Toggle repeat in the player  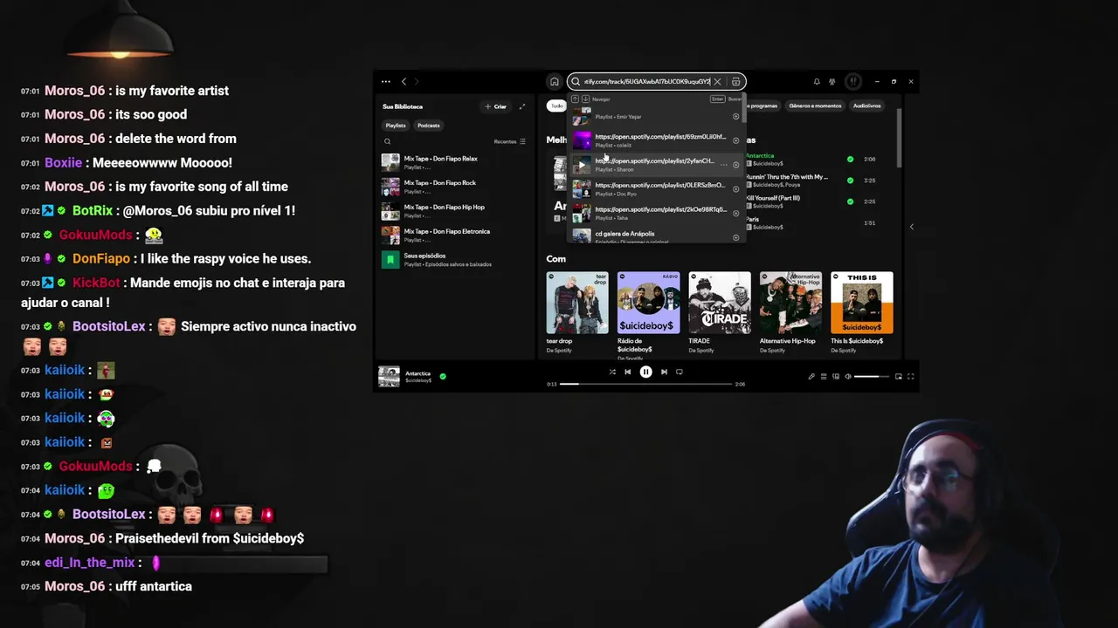680,372
